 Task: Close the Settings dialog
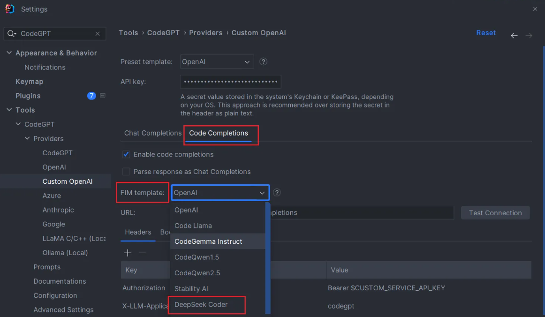(x=535, y=9)
